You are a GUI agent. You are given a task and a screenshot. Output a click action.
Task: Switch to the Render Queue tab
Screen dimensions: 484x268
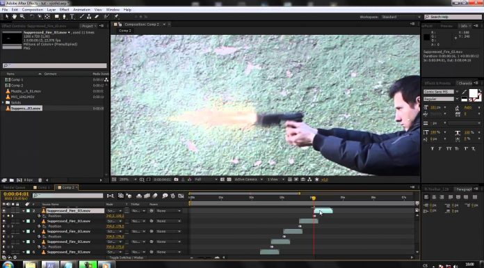pyautogui.click(x=14, y=188)
